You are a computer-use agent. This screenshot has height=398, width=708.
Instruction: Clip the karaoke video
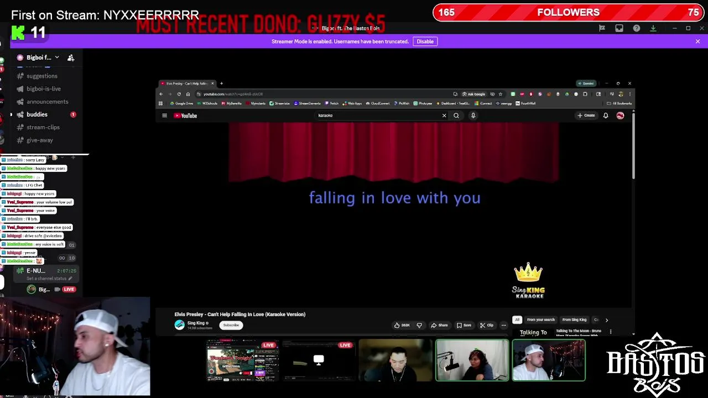487,325
